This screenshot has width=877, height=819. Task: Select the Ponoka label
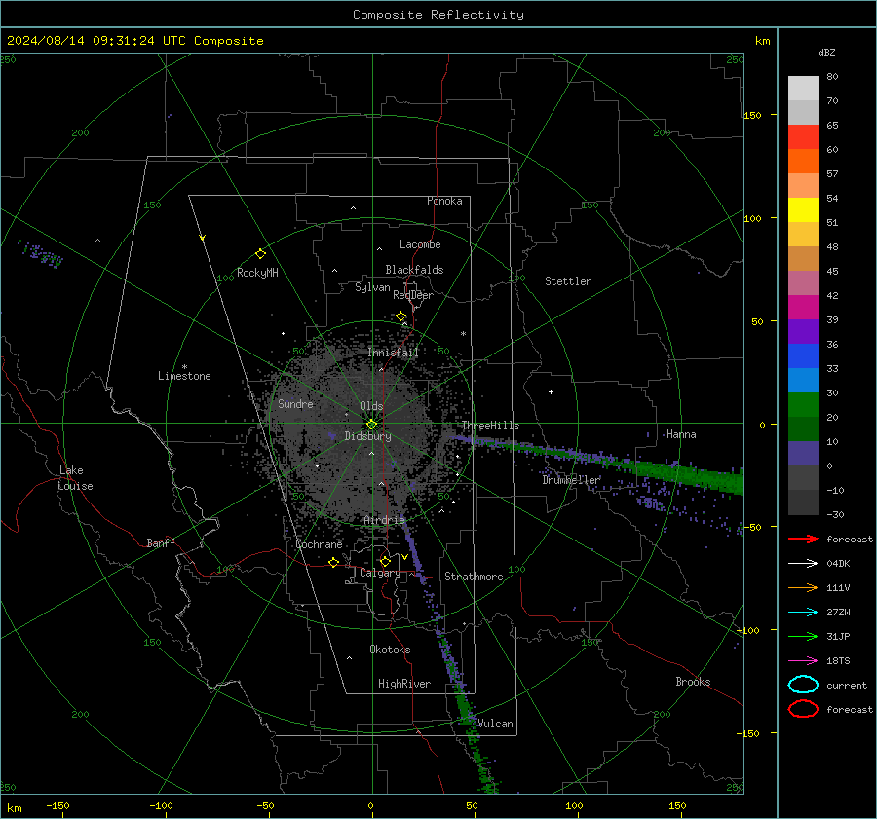(444, 201)
